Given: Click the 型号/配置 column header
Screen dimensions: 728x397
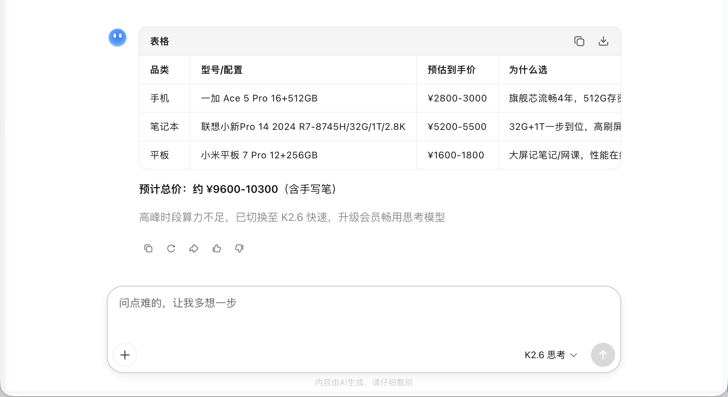Looking at the screenshot, I should point(303,70).
